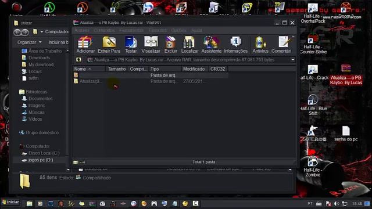Sort by the Tipo column header
The height and width of the screenshot is (209, 372).
click(x=165, y=69)
